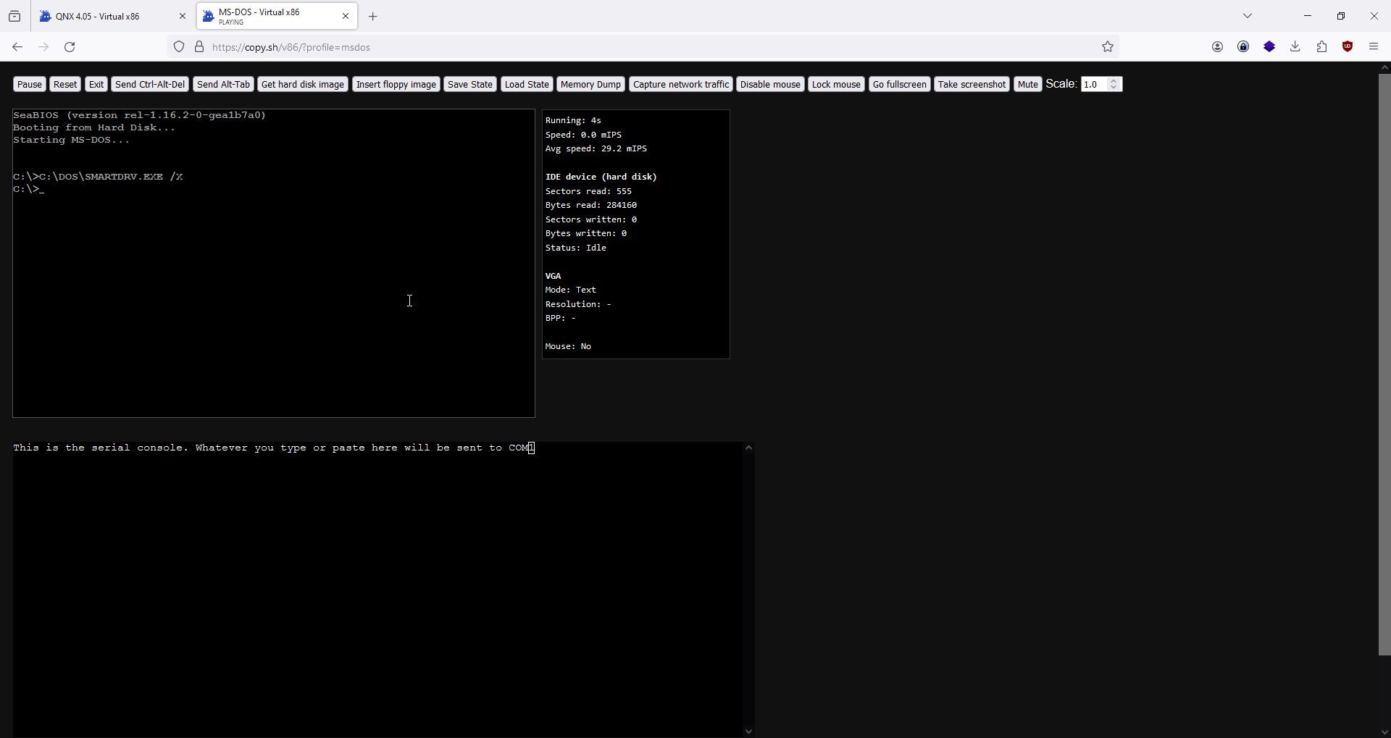This screenshot has height=738, width=1391.
Task: Click the 'Mode: Text' VGA line
Action: click(571, 290)
